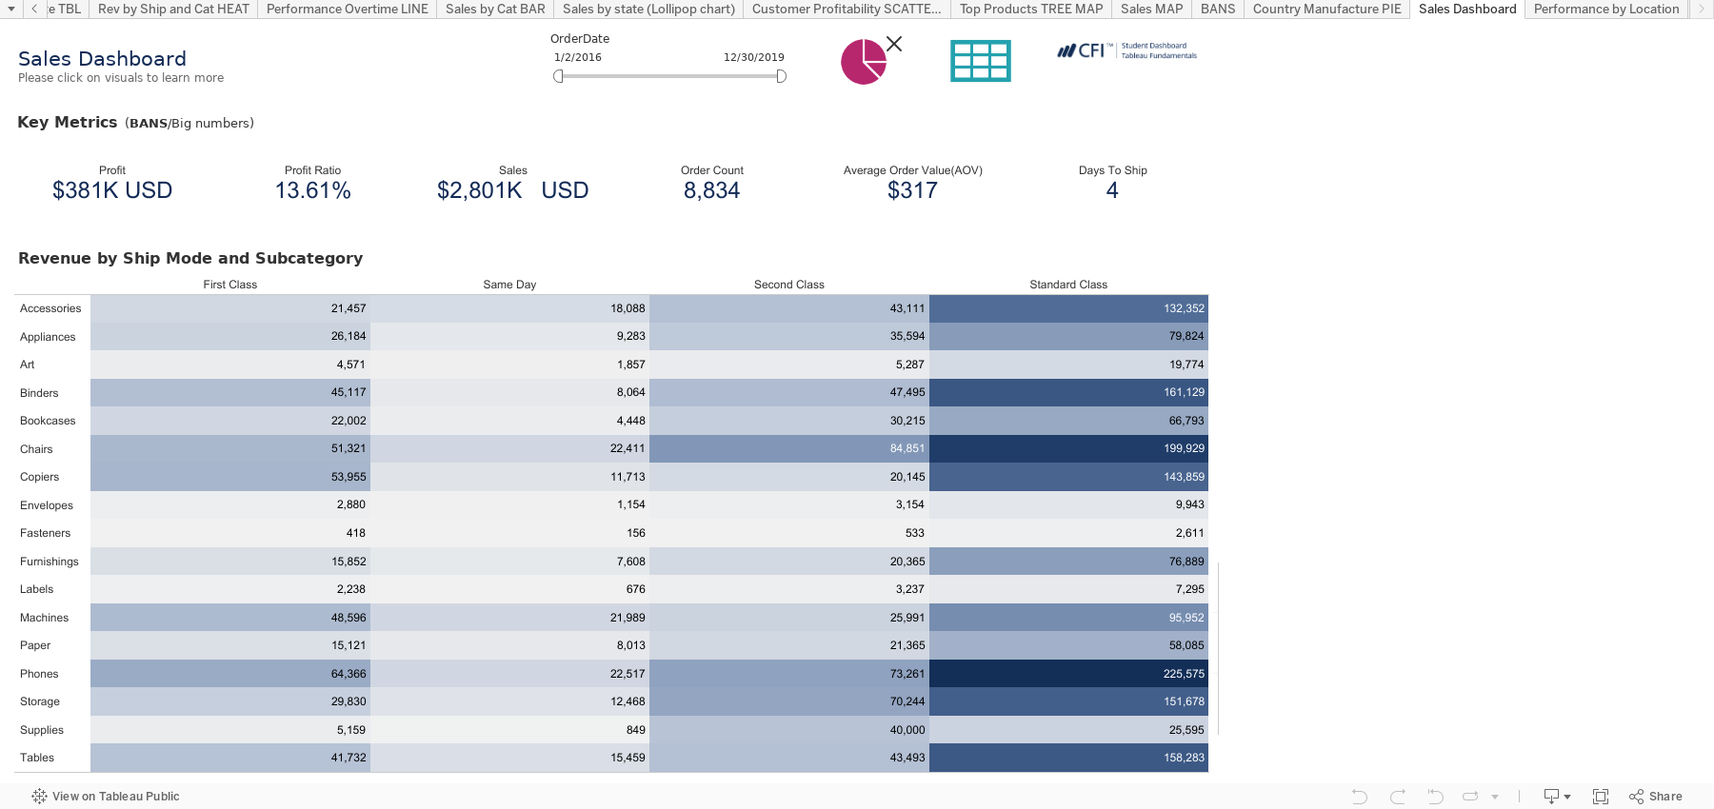Screen dimensions: 1714x809
Task: Open the Performance Overtime LINE tab
Action: (348, 9)
